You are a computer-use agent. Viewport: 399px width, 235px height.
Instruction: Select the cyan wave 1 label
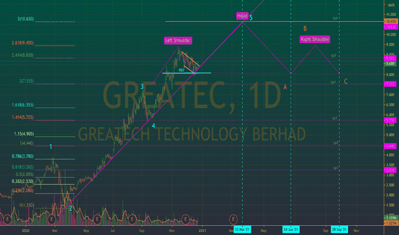click(51, 147)
